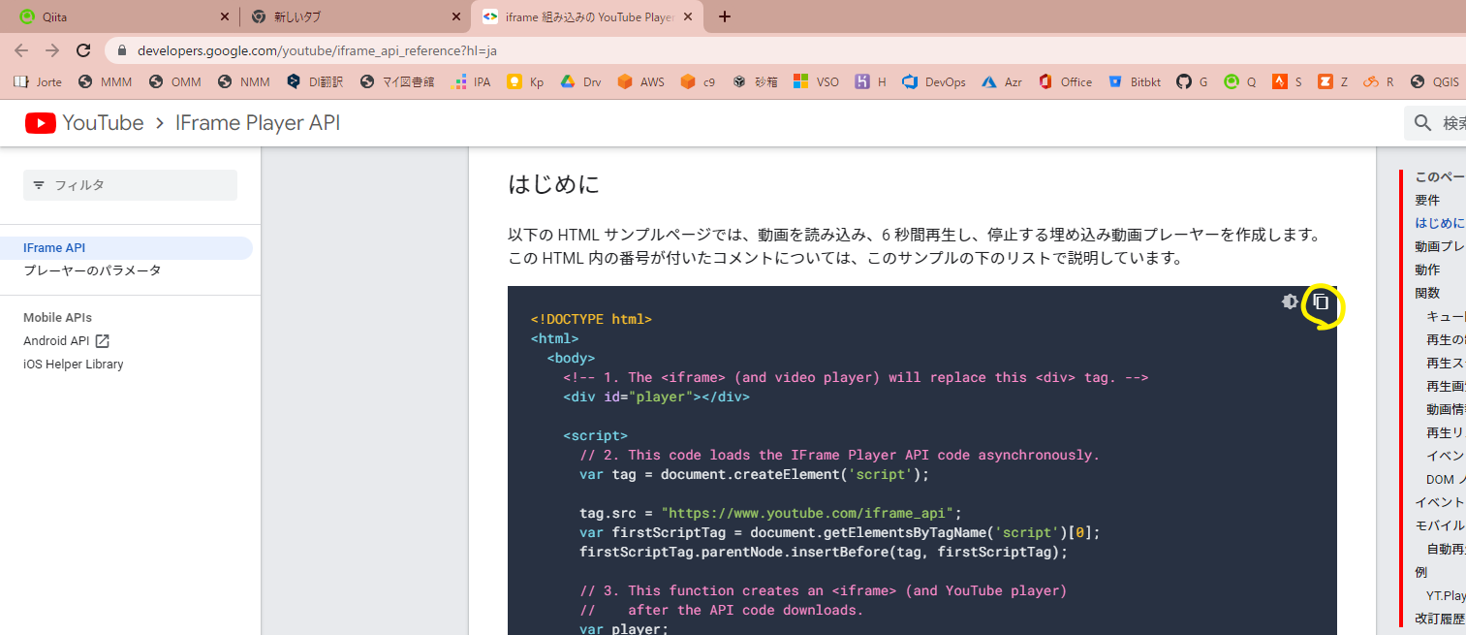Open the QGIS bookmark

pyautogui.click(x=1435, y=82)
